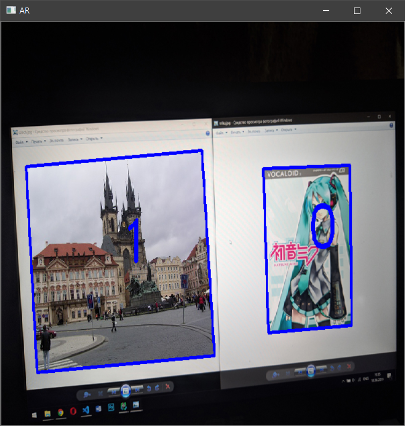Screen dimensions: 405x426
Task: Open Открыть dropdown in czech.jpg viewer
Action: [94, 139]
